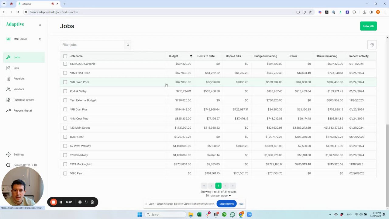Select Test External Budget checkbox
The image size is (389, 219).
click(x=65, y=100)
